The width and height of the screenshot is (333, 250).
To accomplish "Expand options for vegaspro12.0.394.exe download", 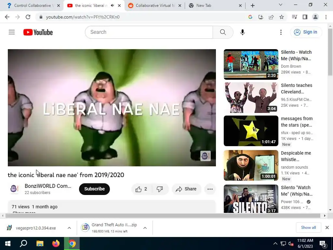I will click(69, 228).
